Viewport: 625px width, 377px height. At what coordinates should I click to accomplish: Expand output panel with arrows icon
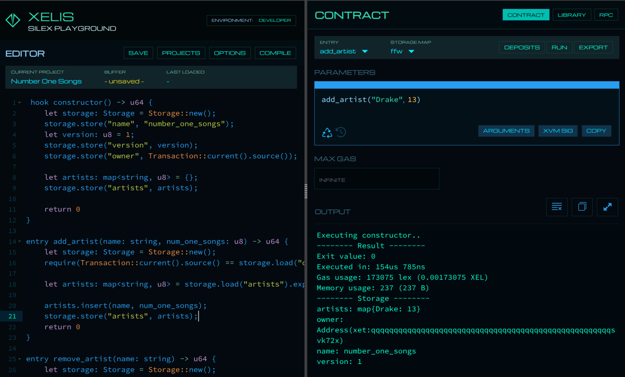[607, 207]
